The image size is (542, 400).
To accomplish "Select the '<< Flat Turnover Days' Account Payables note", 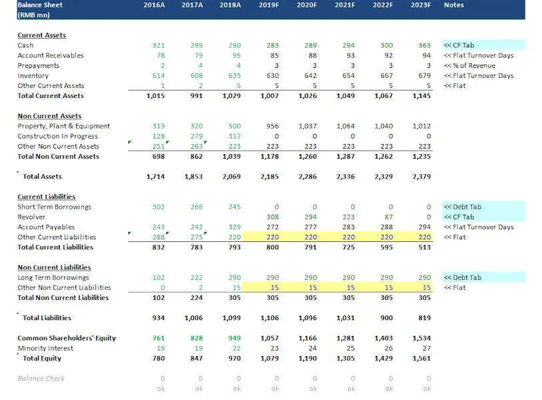I will pyautogui.click(x=479, y=227).
